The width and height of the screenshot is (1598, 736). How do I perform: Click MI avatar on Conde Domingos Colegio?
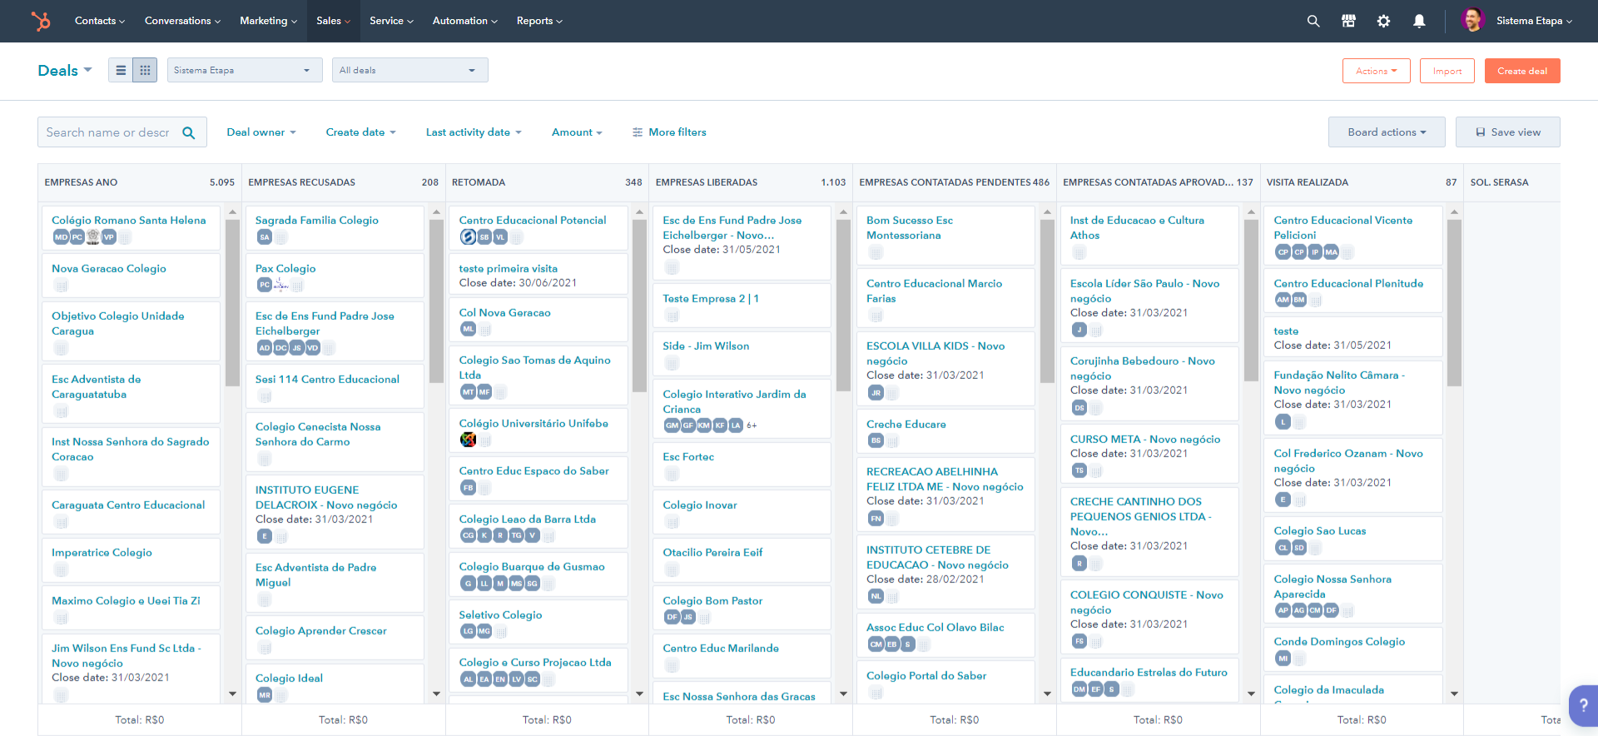coord(1283,659)
